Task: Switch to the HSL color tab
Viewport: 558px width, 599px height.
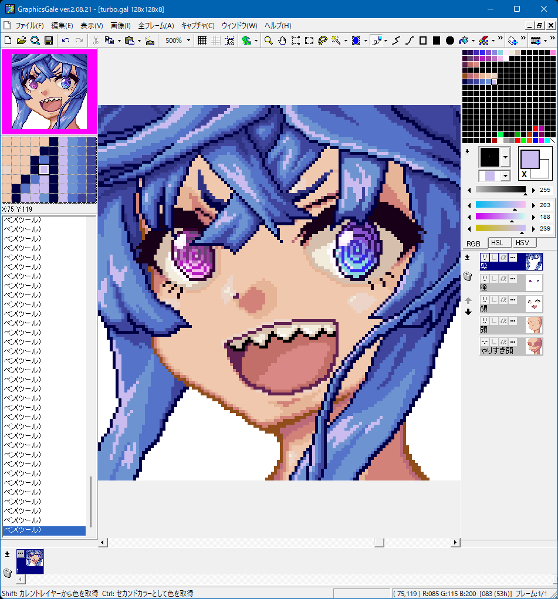Action: [498, 243]
